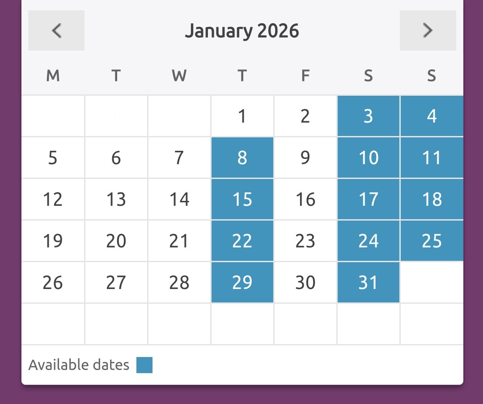
Task: Advance to next month arrow
Action: click(428, 30)
